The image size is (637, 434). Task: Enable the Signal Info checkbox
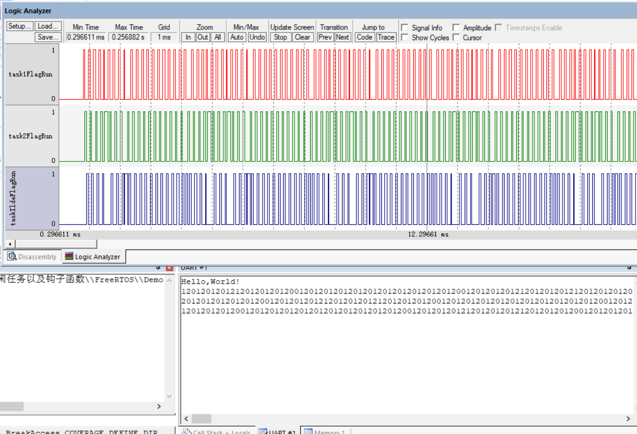click(x=405, y=28)
